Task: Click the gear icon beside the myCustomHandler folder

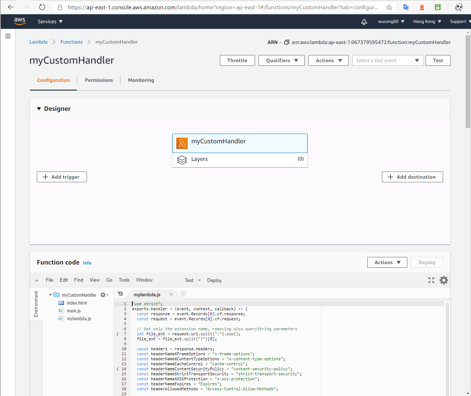Action: [102, 294]
